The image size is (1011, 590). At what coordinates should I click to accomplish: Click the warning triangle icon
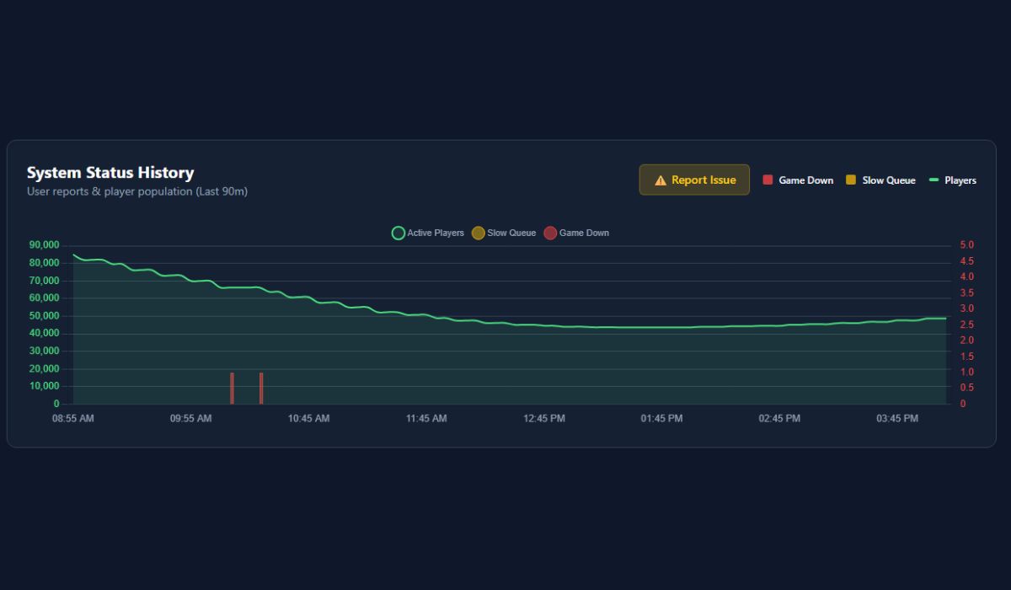click(659, 180)
